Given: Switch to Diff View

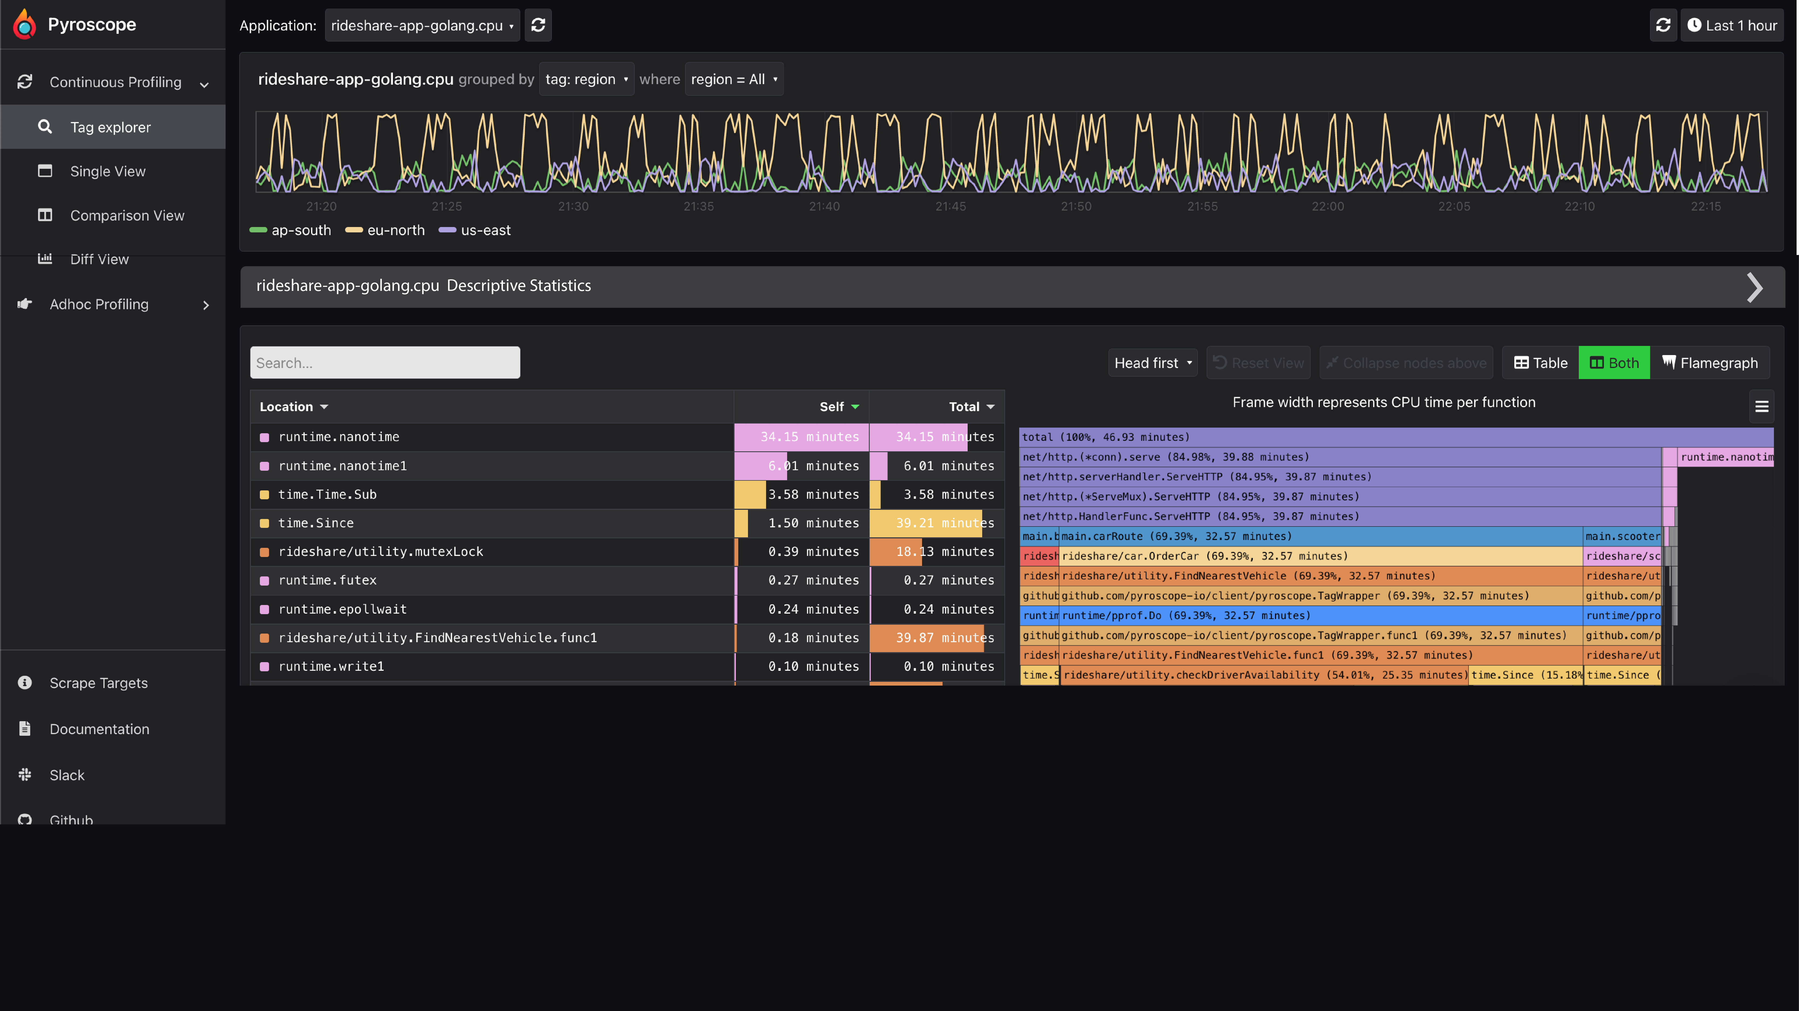Looking at the screenshot, I should pyautogui.click(x=99, y=259).
